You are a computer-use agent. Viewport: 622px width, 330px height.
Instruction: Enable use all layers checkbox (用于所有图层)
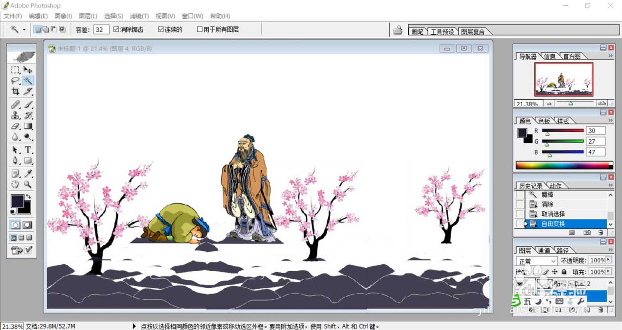[x=199, y=29]
